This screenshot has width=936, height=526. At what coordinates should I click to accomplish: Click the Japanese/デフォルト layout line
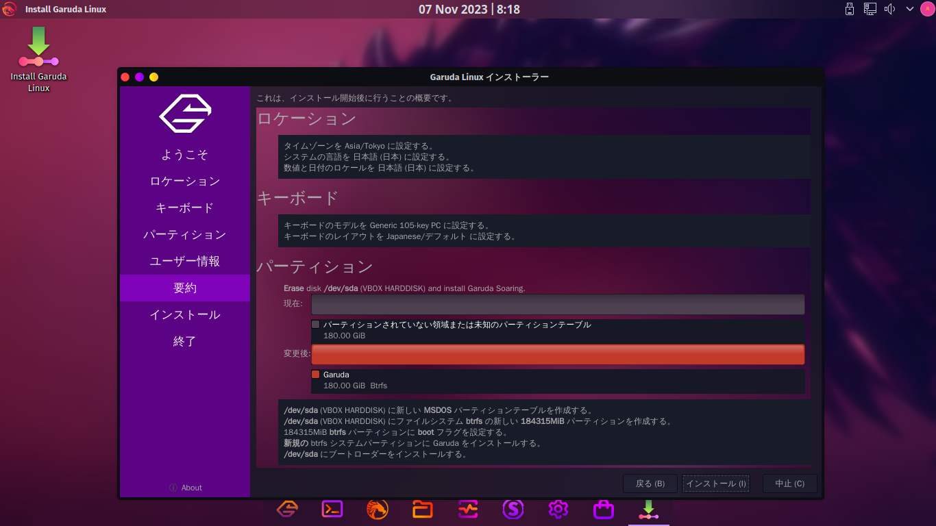click(399, 236)
